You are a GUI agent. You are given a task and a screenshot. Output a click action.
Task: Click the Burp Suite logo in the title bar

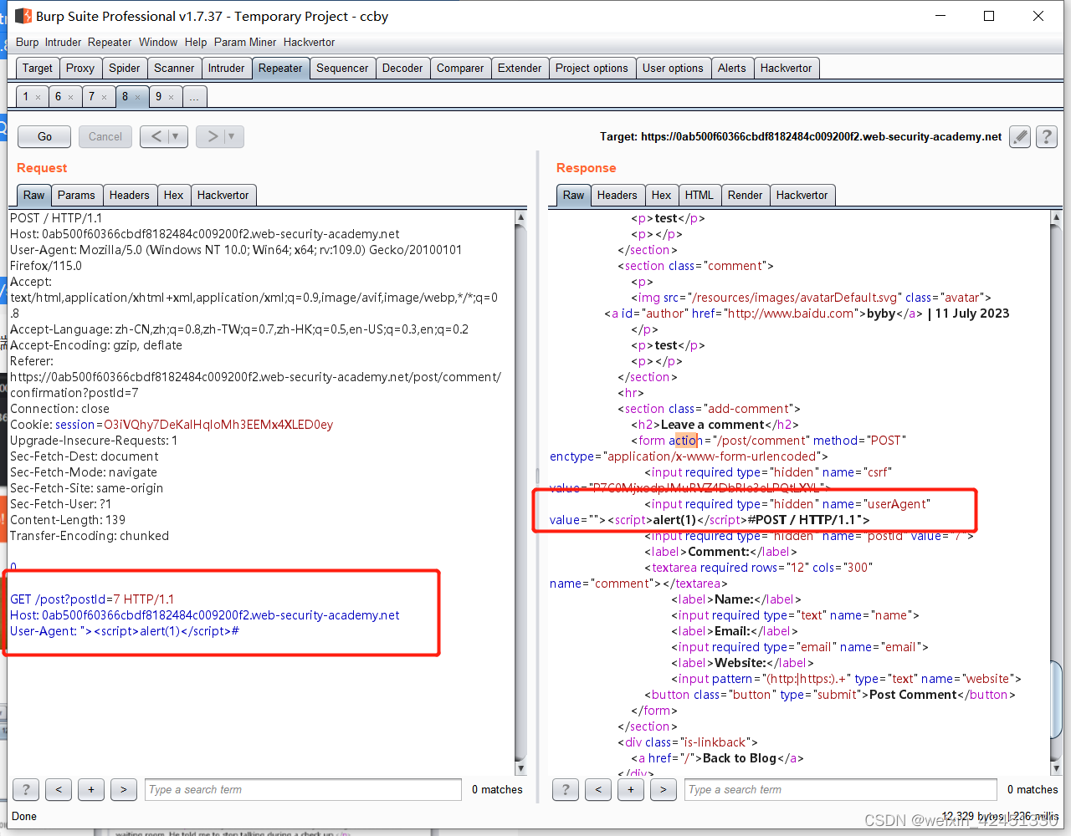pos(23,16)
